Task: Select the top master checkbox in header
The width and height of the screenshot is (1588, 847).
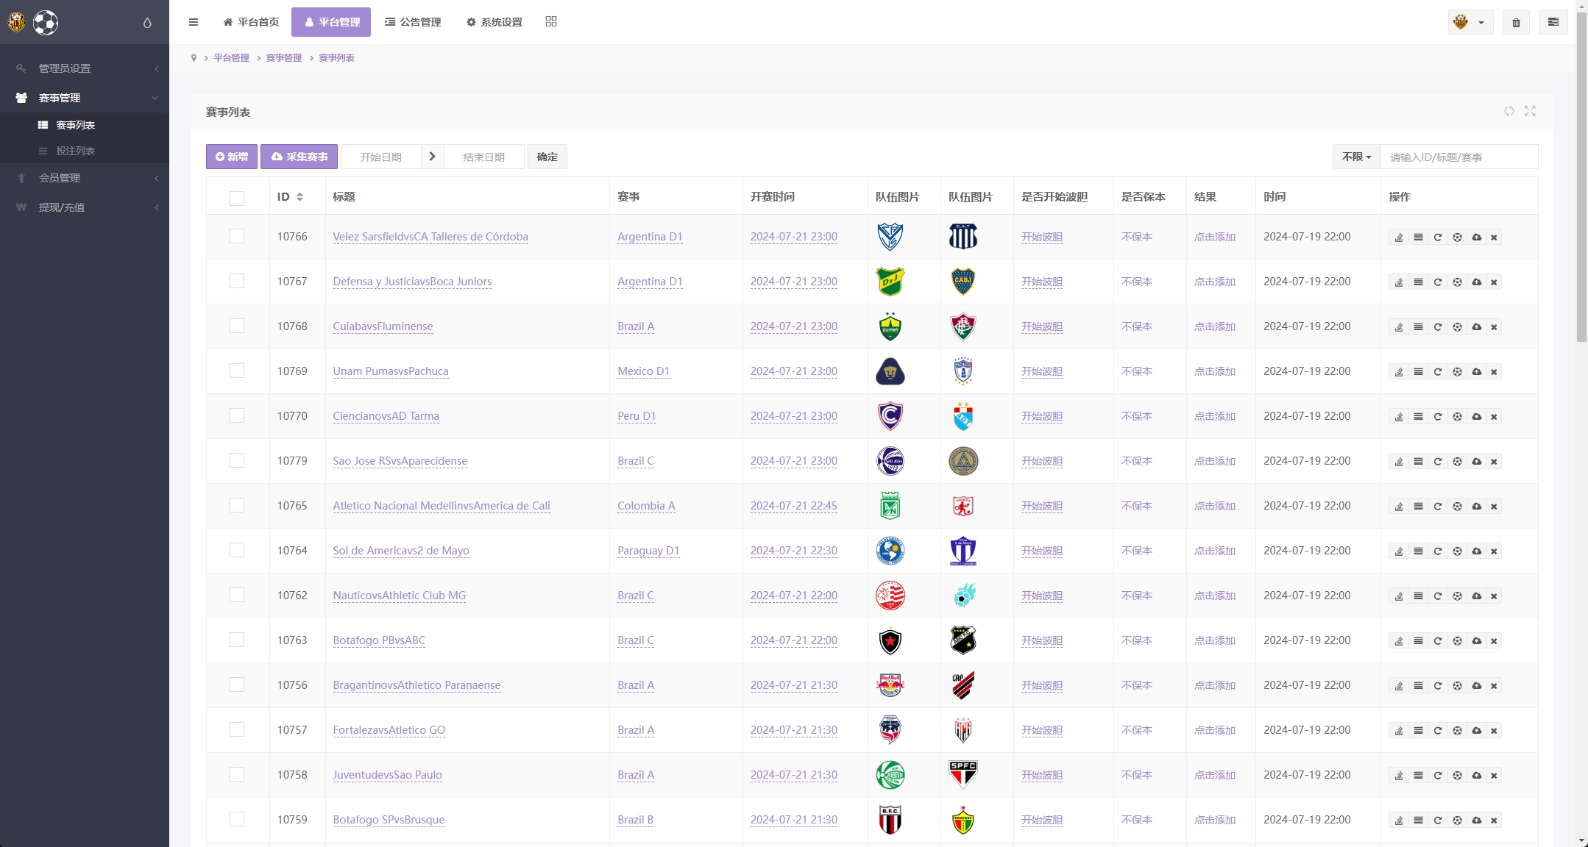Action: tap(236, 197)
